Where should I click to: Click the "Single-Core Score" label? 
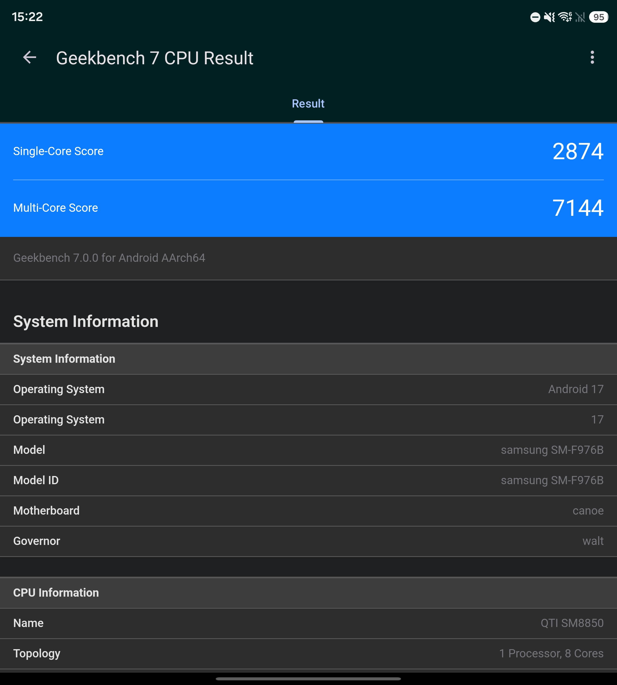coord(58,151)
